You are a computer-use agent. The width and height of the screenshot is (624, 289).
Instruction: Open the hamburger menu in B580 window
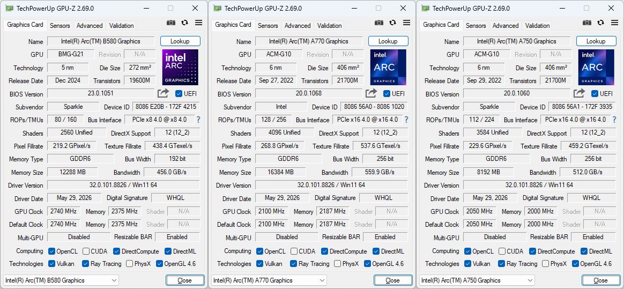click(x=198, y=23)
